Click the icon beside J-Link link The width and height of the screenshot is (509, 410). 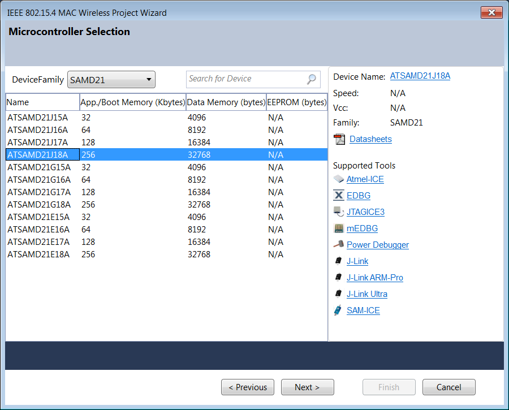[x=338, y=261]
